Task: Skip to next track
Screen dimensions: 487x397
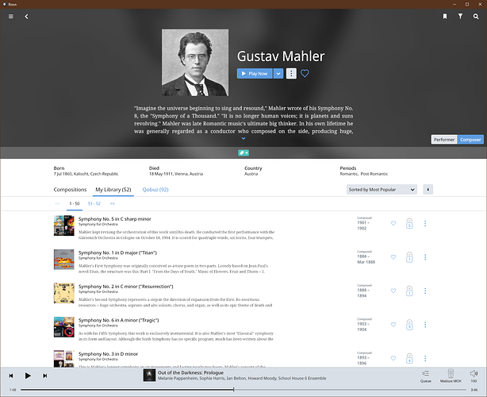Action: point(44,376)
